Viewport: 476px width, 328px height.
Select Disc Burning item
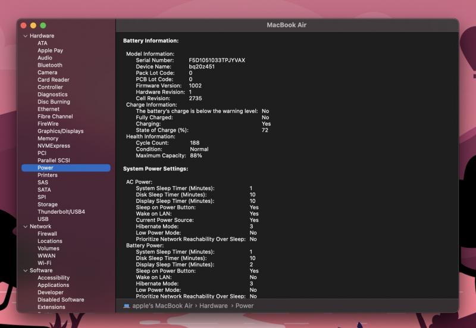point(54,102)
